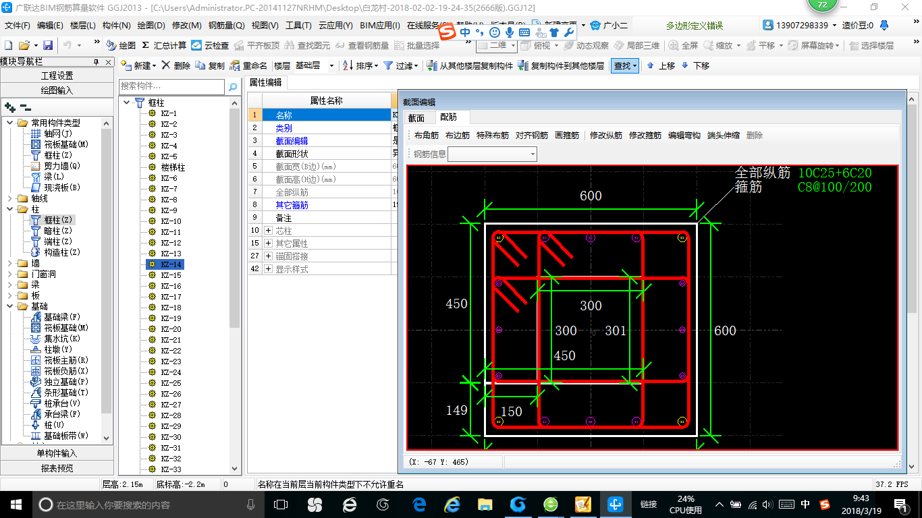Switch to 绘图 drawing mode
The width and height of the screenshot is (922, 518).
pos(121,45)
